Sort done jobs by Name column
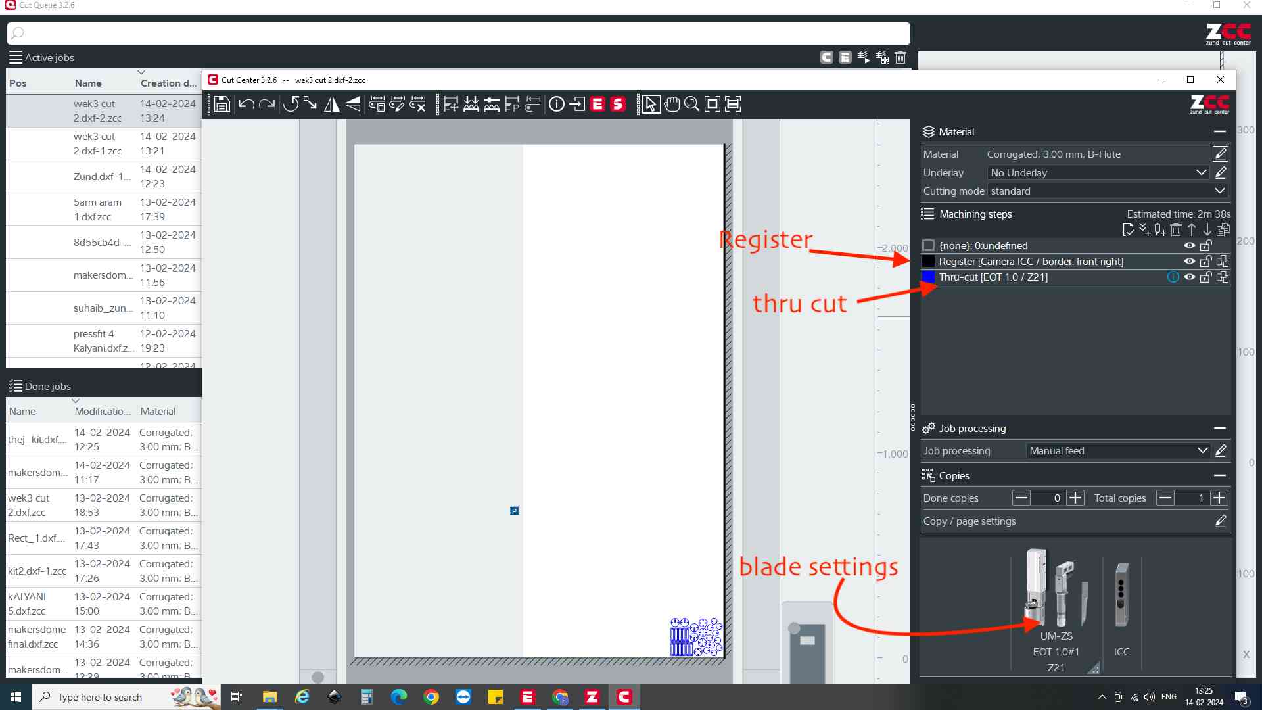Screen dimensions: 1262x710 pyautogui.click(x=22, y=411)
